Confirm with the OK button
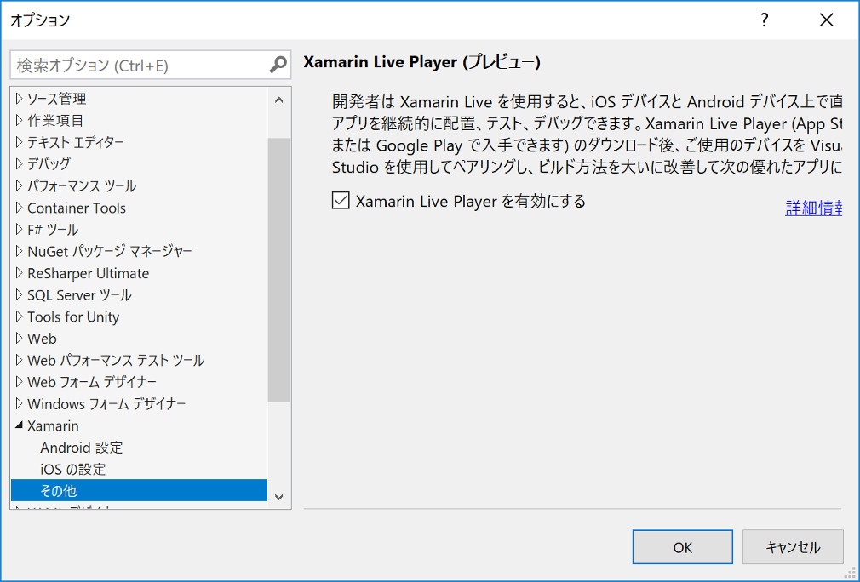Viewport: 860px width, 582px height. (x=682, y=547)
